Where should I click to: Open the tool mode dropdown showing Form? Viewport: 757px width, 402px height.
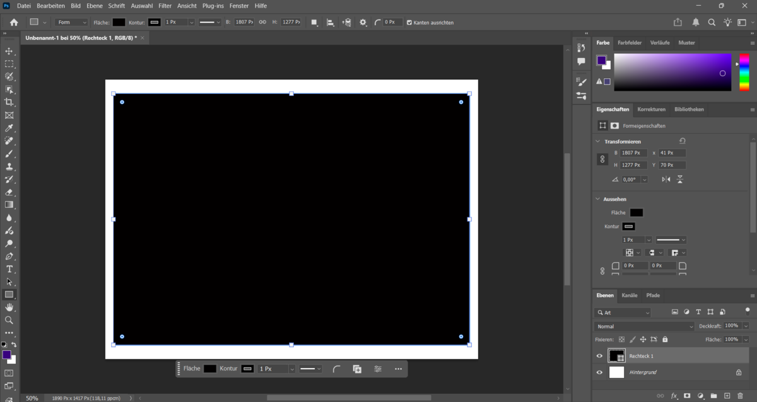[71, 21]
